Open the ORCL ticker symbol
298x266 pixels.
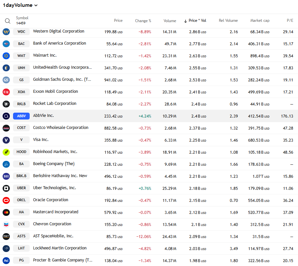click(x=21, y=200)
